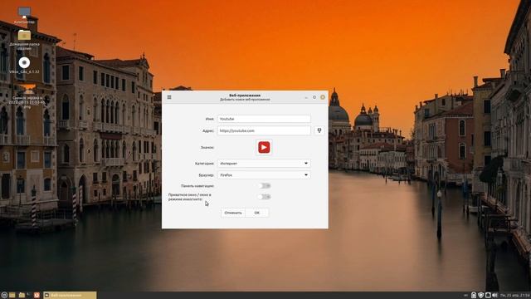
Task: Open the Category dropdown showing Интернет
Action: [x=264, y=164]
